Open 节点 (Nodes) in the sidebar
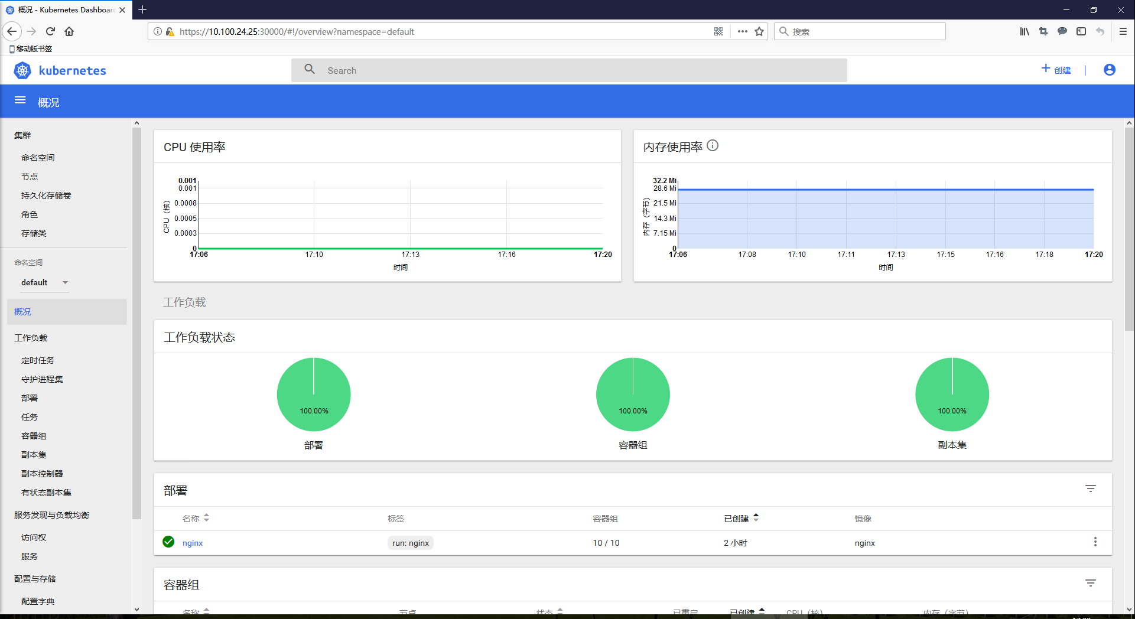 click(30, 177)
